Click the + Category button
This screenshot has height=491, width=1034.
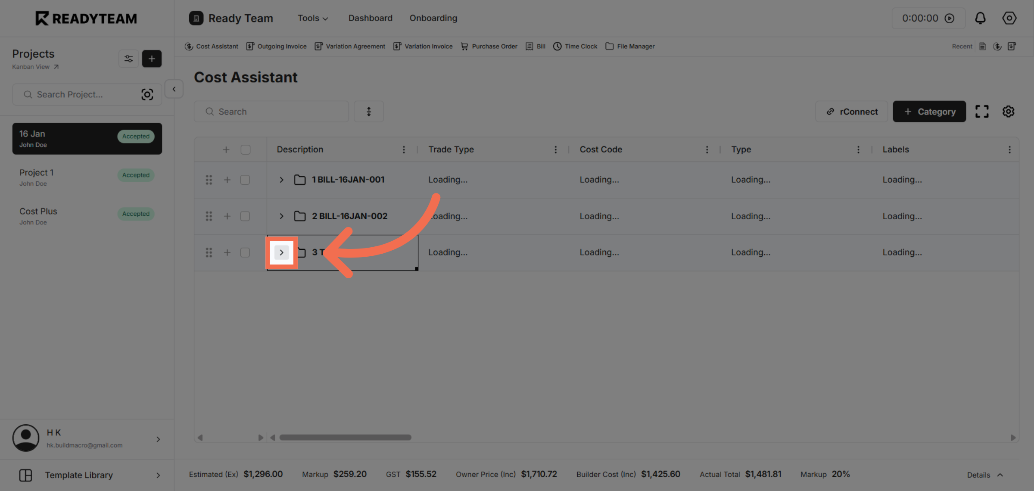click(x=929, y=112)
